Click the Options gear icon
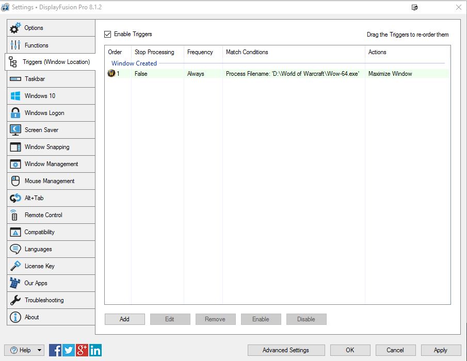 15,28
